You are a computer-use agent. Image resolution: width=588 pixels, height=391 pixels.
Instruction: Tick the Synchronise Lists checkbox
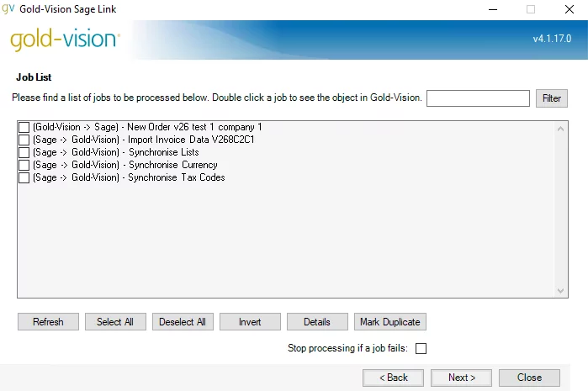pos(24,152)
